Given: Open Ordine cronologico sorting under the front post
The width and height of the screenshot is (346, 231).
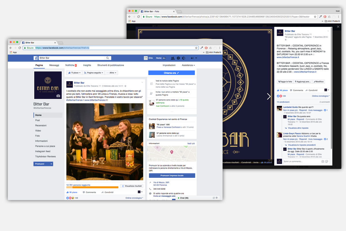Looking at the screenshot, I should [134, 198].
